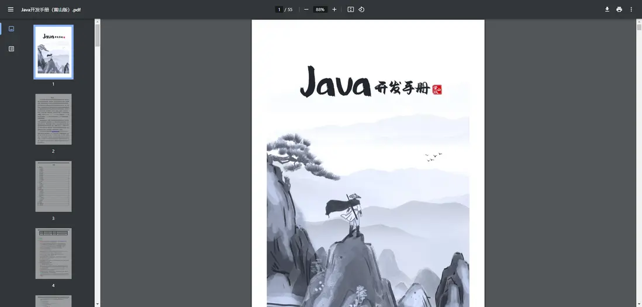Screen dimensions: 642x307
Task: Click the fit to page icon
Action: 350,9
